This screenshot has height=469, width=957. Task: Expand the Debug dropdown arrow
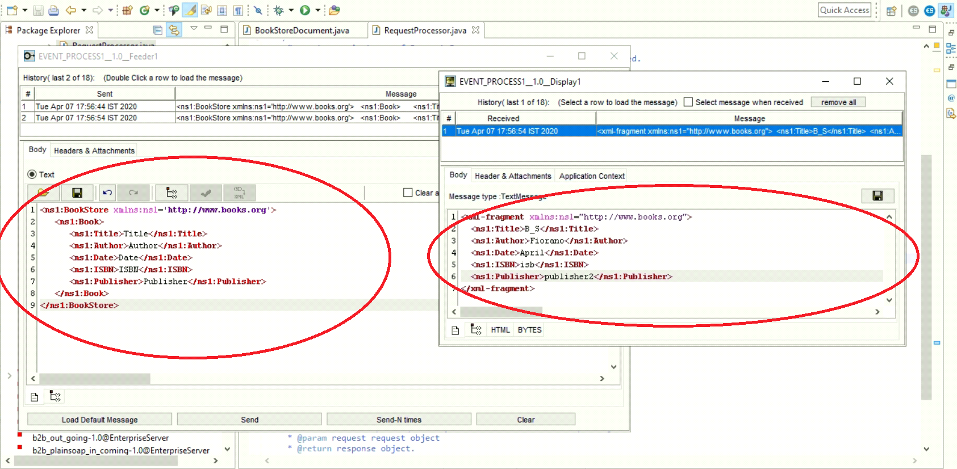pyautogui.click(x=291, y=10)
